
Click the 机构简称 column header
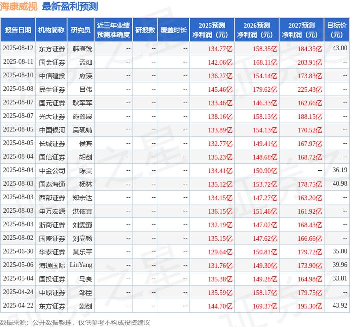(x=51, y=30)
